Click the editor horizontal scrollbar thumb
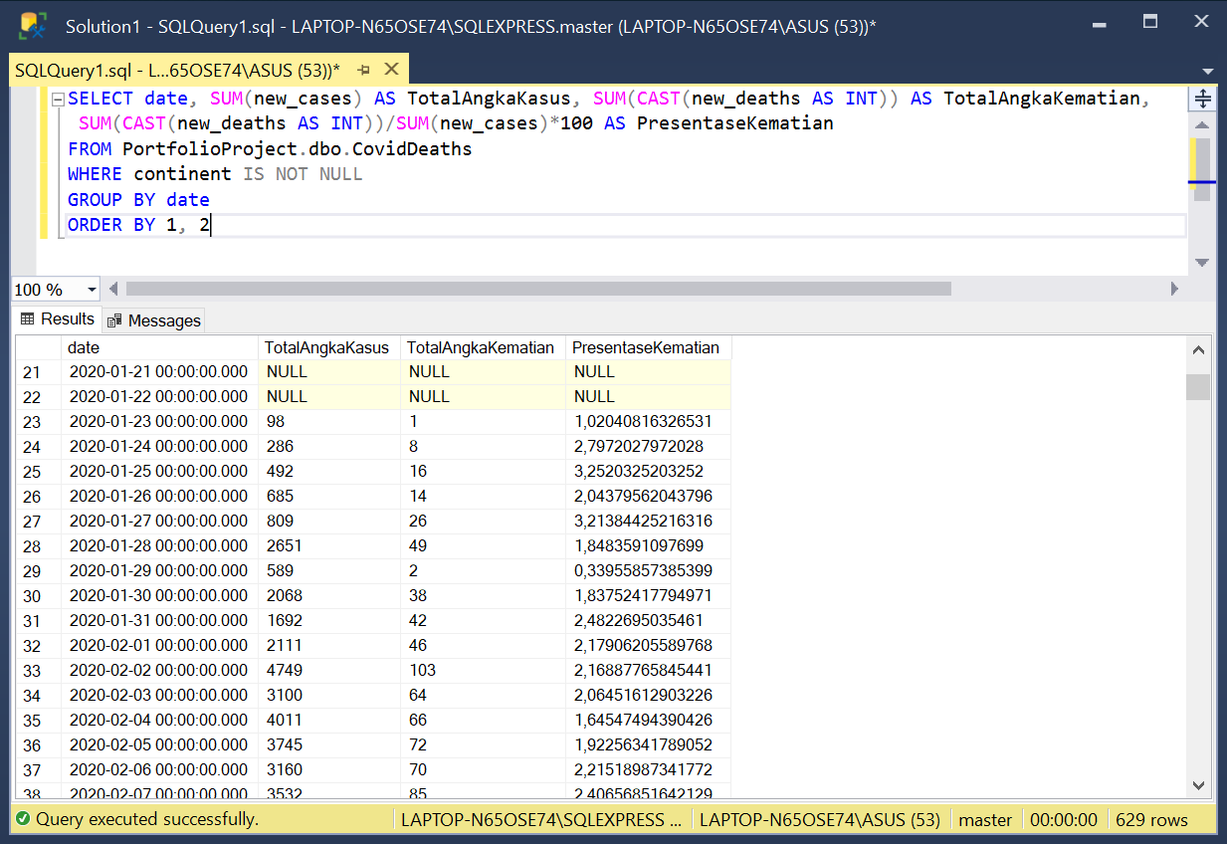1227x844 pixels. click(537, 289)
